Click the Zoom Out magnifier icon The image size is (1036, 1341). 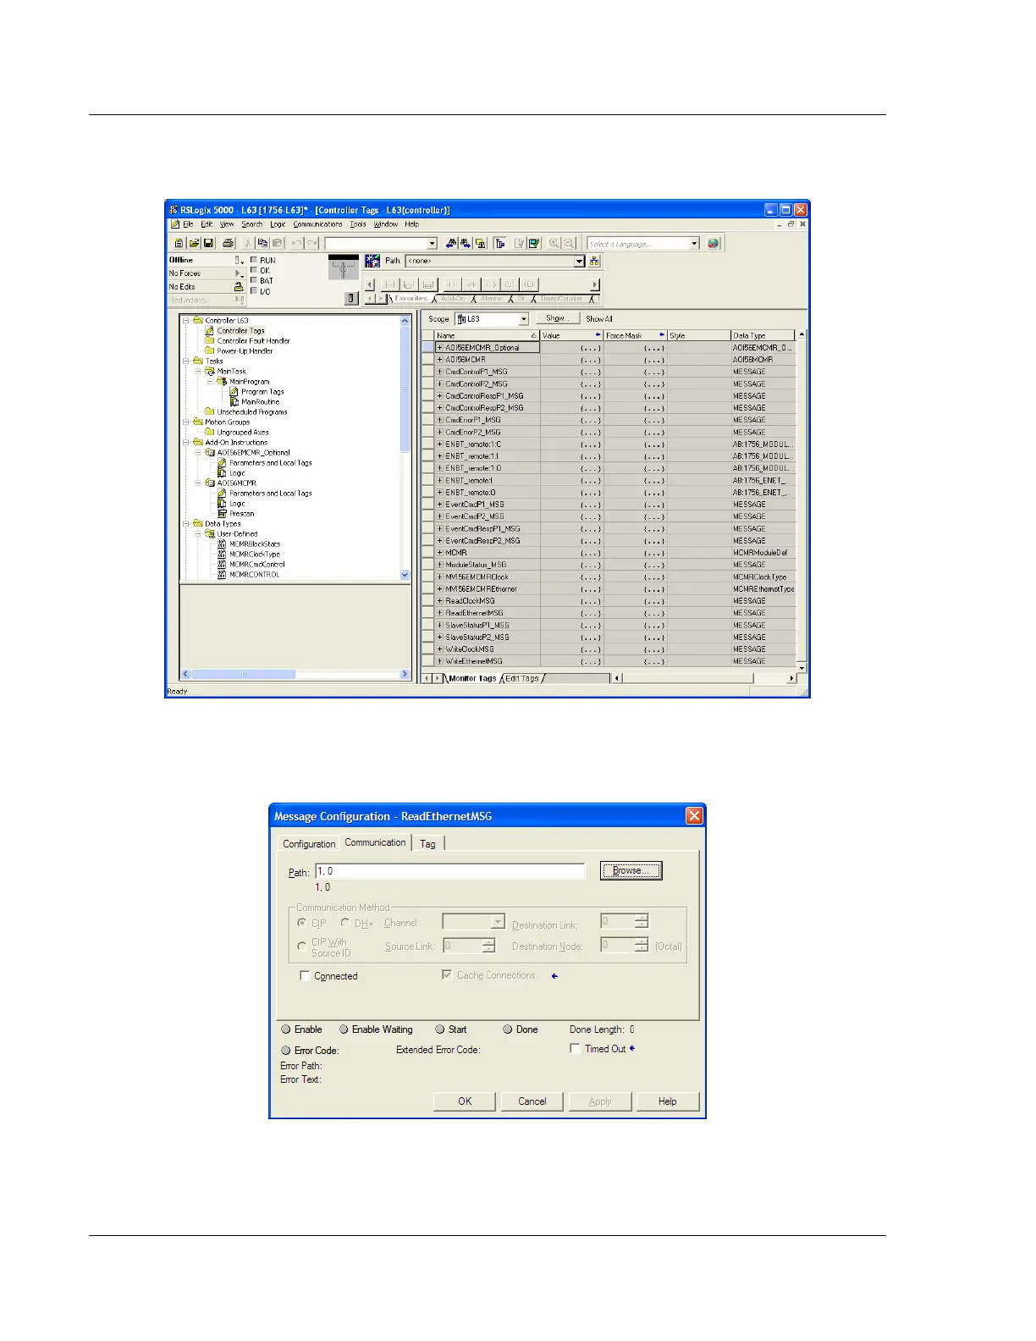(x=569, y=244)
